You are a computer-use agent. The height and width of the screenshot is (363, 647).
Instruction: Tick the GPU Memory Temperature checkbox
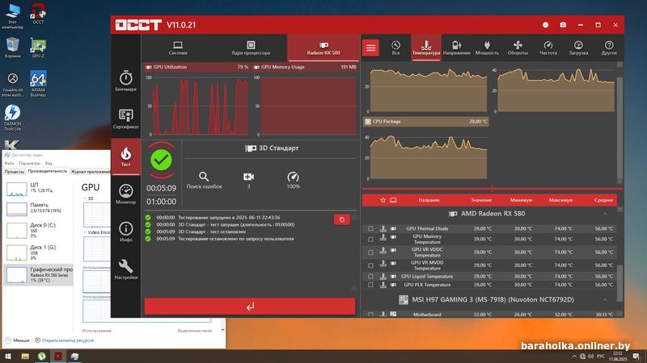tap(370, 239)
